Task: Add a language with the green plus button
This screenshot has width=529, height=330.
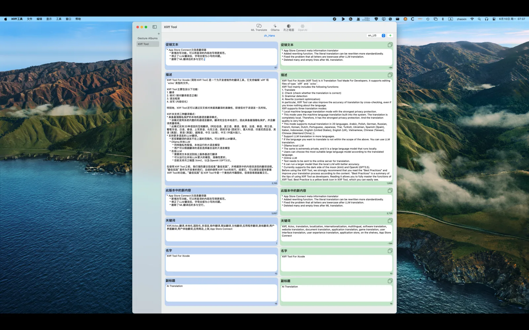Action: [x=390, y=35]
